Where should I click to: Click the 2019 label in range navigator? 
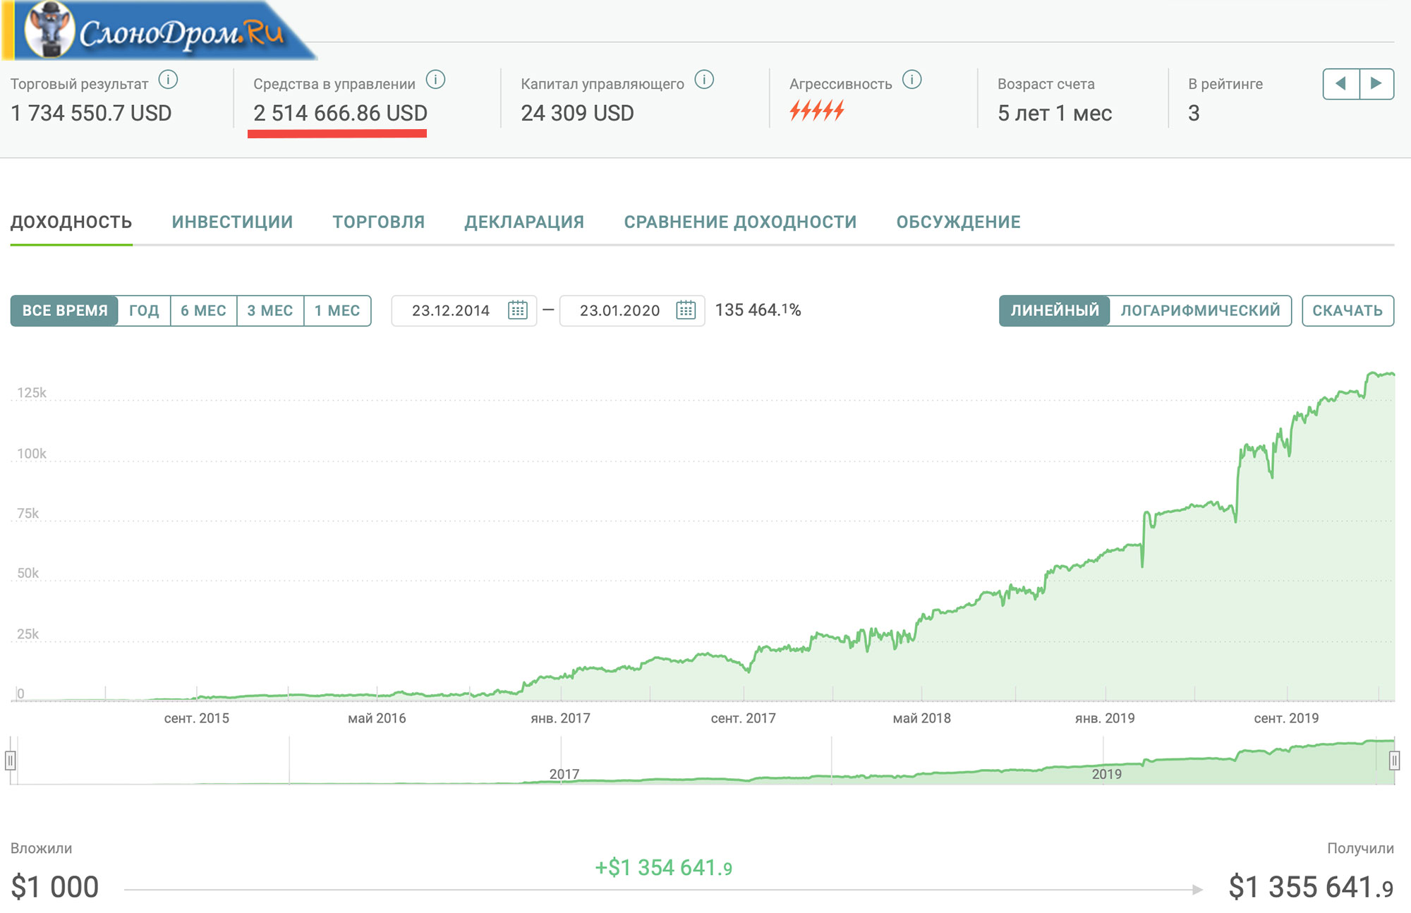point(1106,774)
